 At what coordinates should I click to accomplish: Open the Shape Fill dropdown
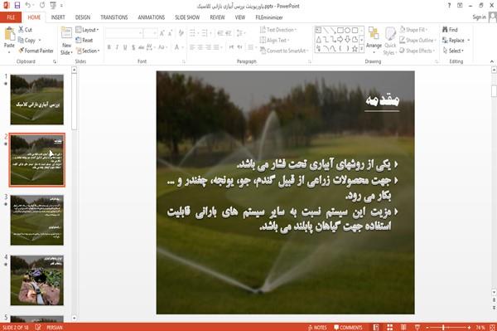[413, 30]
